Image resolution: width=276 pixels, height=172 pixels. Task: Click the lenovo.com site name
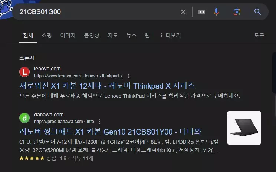point(47,69)
